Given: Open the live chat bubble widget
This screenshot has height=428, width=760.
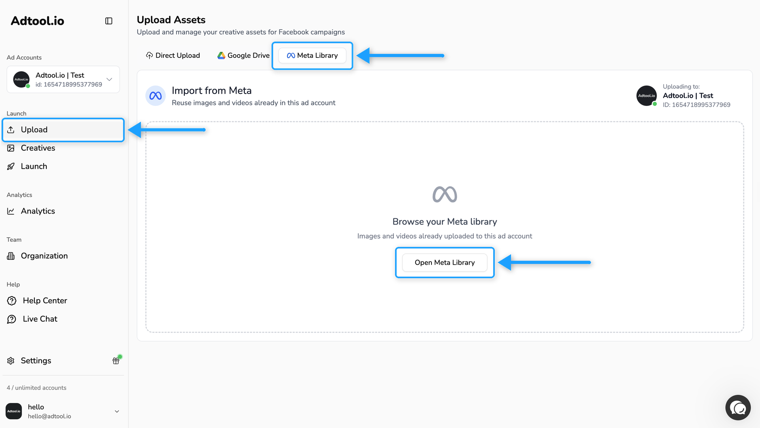Looking at the screenshot, I should [x=738, y=407].
